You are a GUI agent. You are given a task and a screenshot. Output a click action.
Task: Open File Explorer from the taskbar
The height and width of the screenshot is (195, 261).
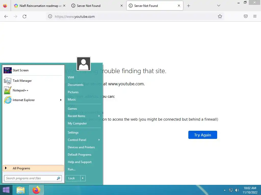coord(21,190)
